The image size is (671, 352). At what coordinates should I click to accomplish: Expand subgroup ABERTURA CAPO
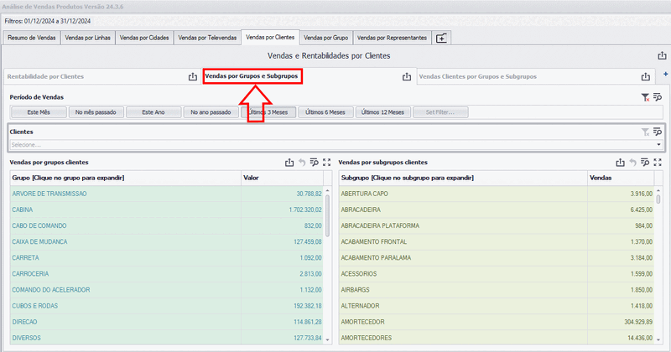click(365, 194)
